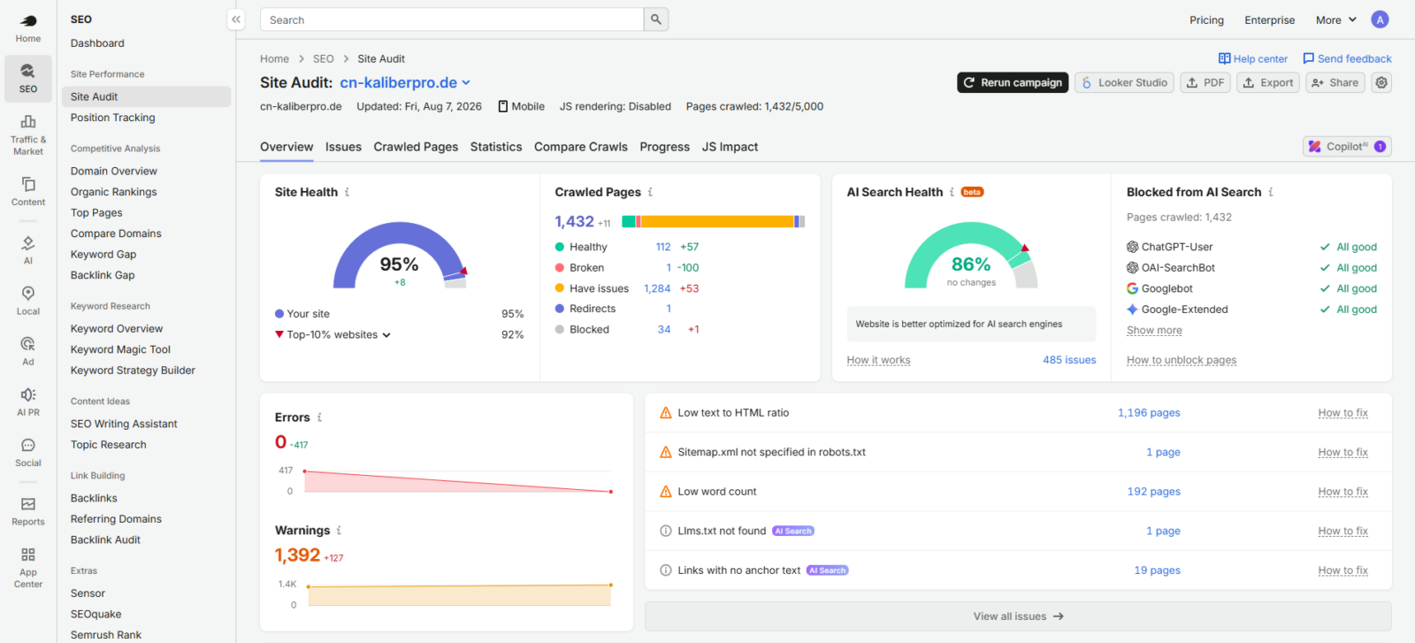Open the Home icon in left rail

point(28,28)
